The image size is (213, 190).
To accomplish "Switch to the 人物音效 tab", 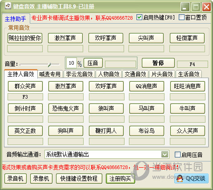I will point(109,74).
